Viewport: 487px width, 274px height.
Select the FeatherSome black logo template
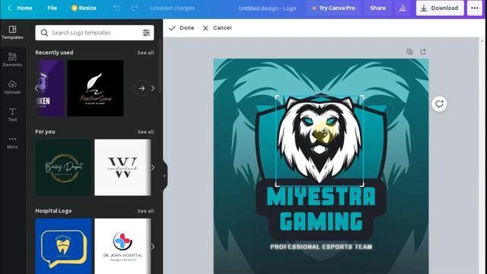(x=95, y=88)
